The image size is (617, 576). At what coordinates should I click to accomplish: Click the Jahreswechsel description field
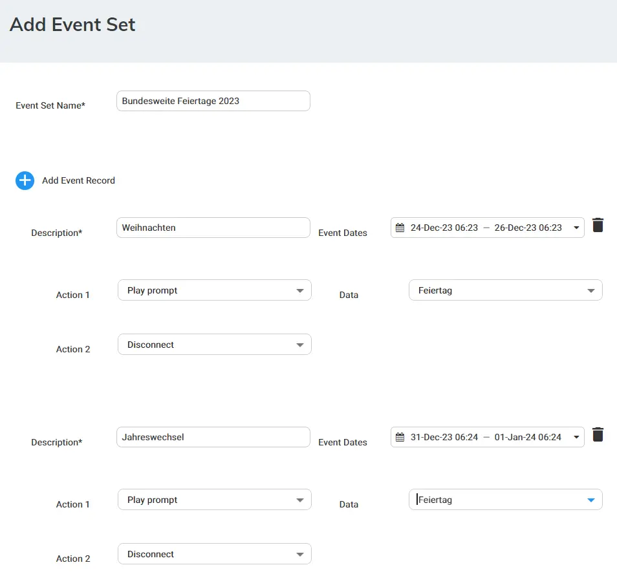(213, 437)
